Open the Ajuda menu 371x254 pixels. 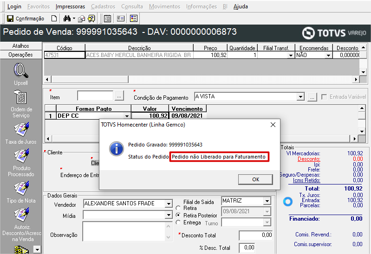coord(241,6)
